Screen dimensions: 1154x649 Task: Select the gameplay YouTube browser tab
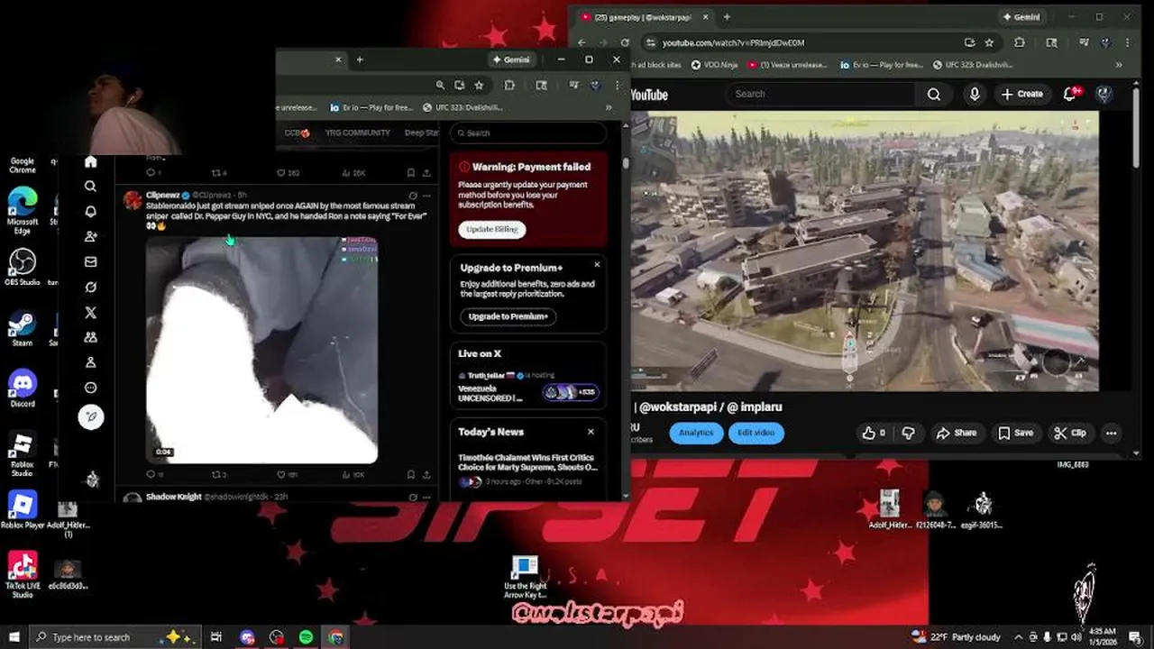click(645, 16)
